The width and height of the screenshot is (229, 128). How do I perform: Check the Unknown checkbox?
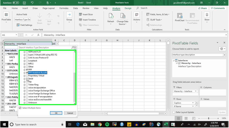click(27, 103)
